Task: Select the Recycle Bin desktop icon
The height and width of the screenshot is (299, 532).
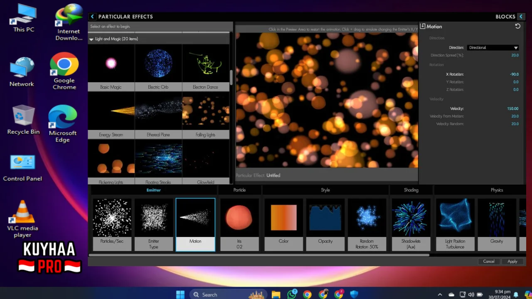Action: coord(23,120)
